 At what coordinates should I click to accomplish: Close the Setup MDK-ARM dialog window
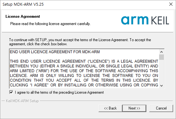[x=171, y=4]
